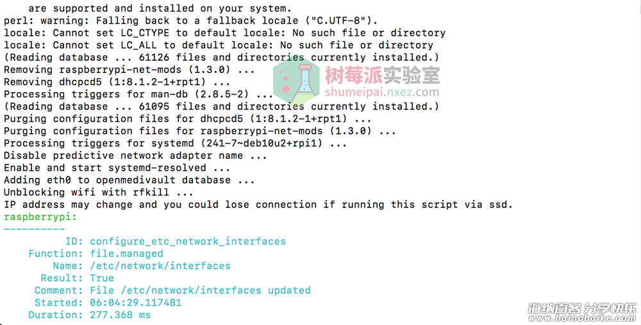Select the Started timestamp 06:04:29.117481

coord(136,303)
